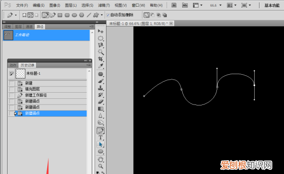Select the Pen tool in toolbox
Screen dimensions: 284x174
click(100, 130)
